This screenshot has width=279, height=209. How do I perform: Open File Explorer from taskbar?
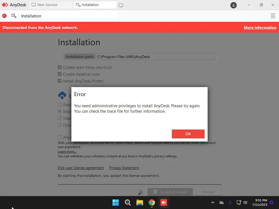(x=140, y=202)
